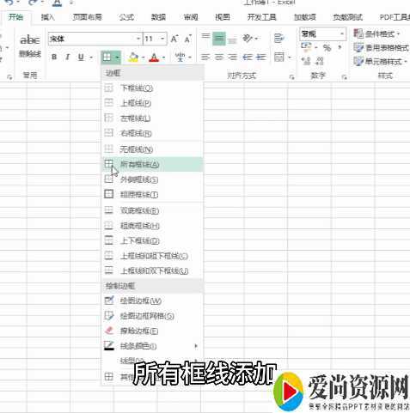This screenshot has width=410, height=413.
Task: Choose 上框线和粗下框线(C) option
Action: [152, 256]
